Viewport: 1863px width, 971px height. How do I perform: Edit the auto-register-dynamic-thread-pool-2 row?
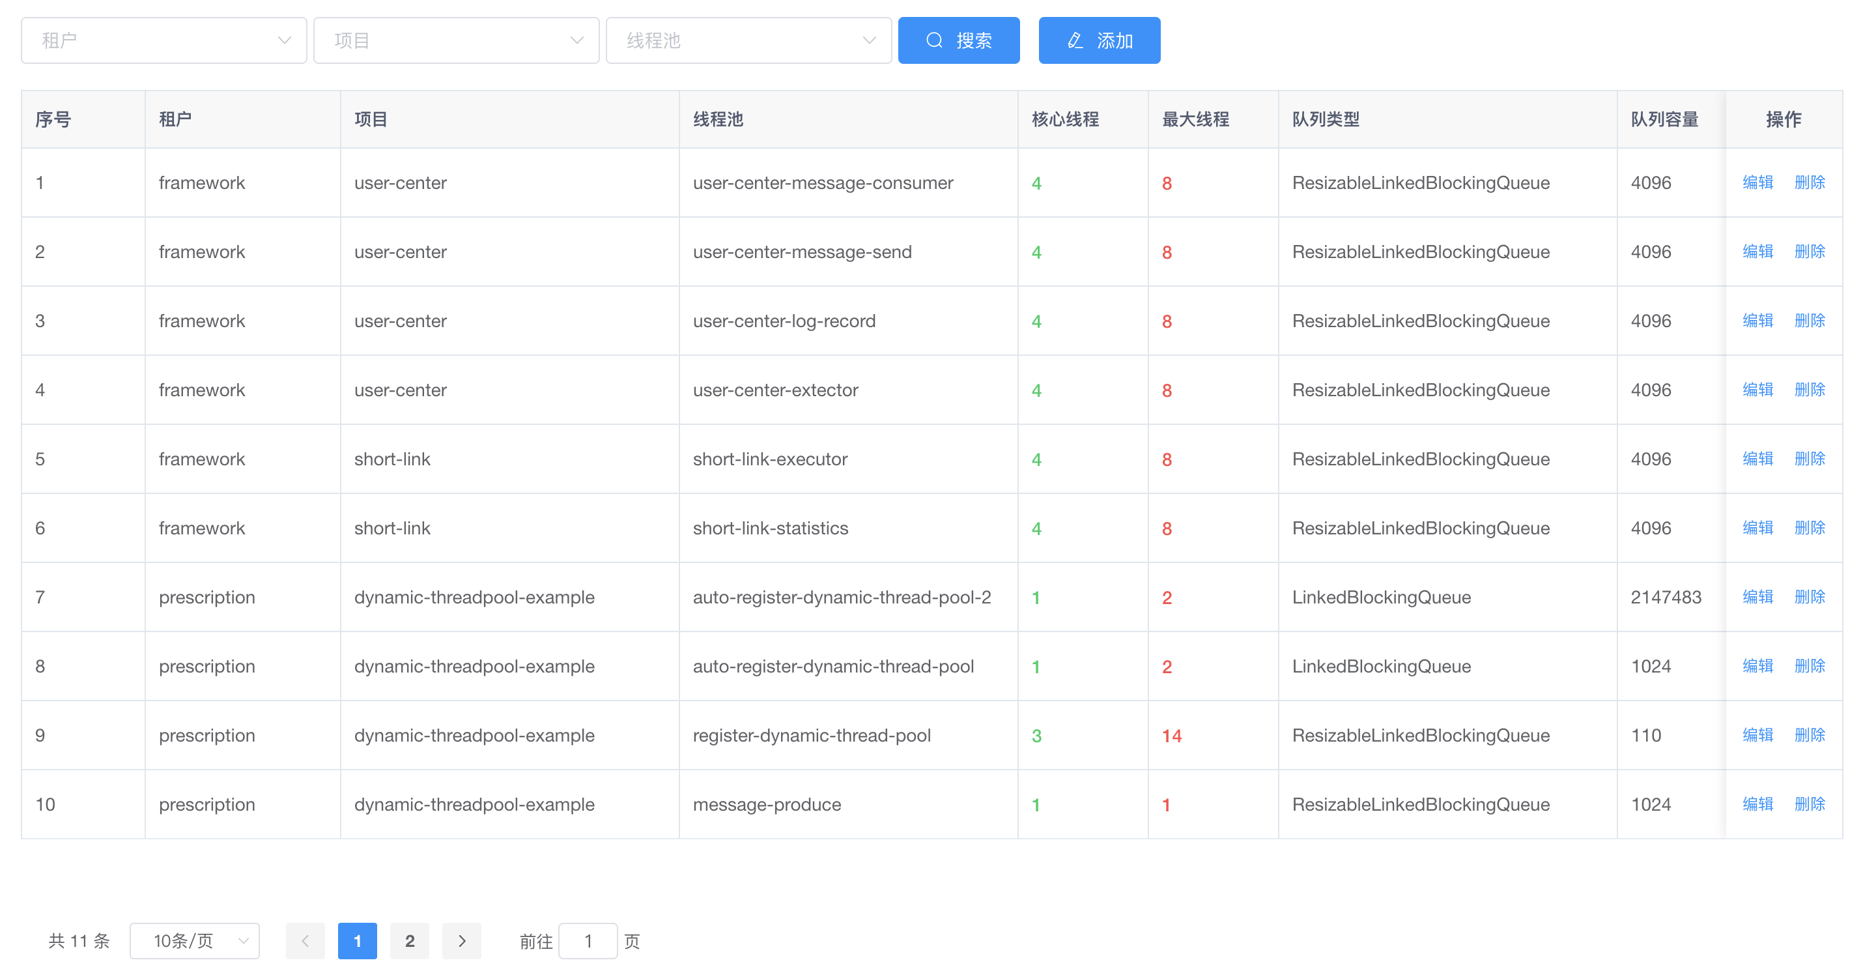pos(1757,597)
